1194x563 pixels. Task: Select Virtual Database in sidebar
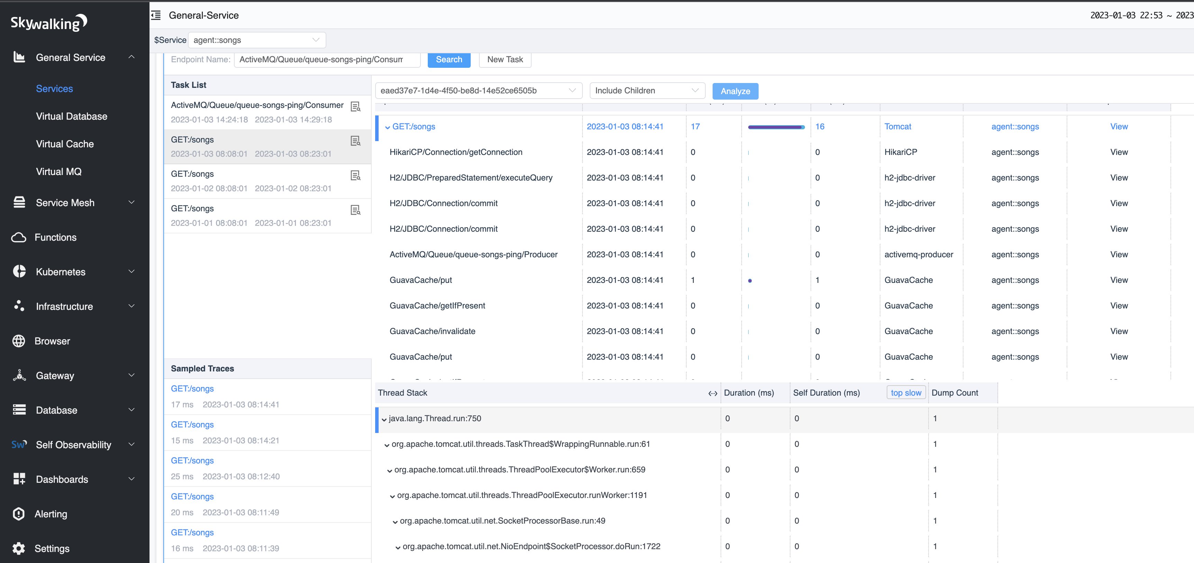pyautogui.click(x=71, y=116)
